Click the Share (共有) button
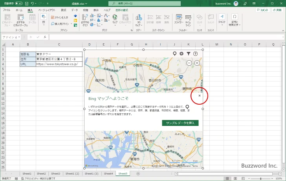 [x=277, y=10]
